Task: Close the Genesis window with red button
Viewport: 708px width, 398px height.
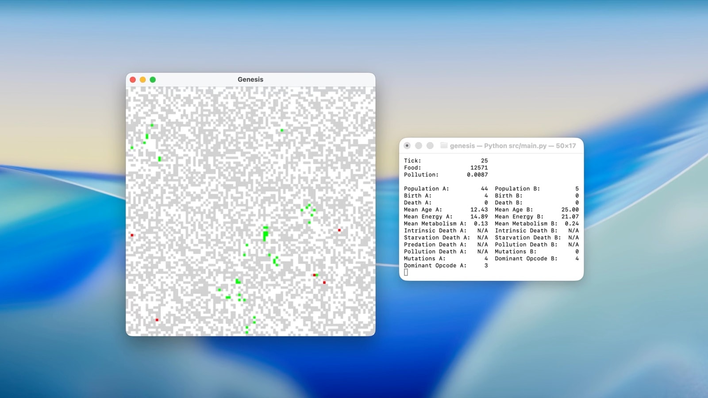Action: pyautogui.click(x=133, y=80)
